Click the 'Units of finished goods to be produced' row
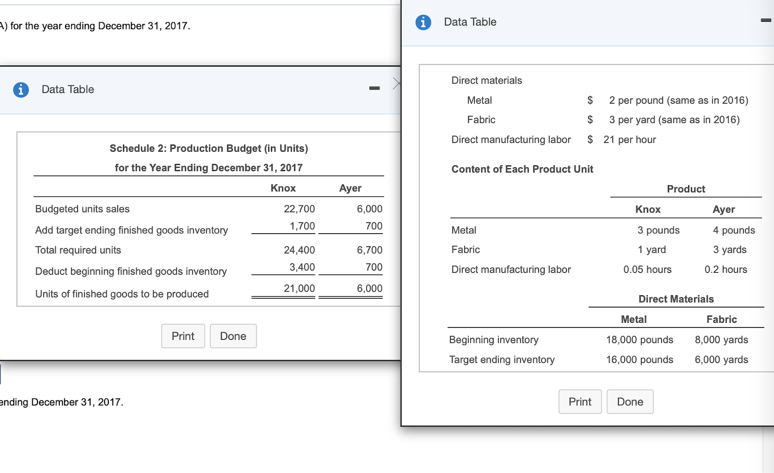The image size is (774, 473). pyautogui.click(x=122, y=294)
